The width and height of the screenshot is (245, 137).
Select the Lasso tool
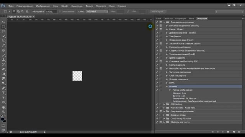click(x=3, y=31)
